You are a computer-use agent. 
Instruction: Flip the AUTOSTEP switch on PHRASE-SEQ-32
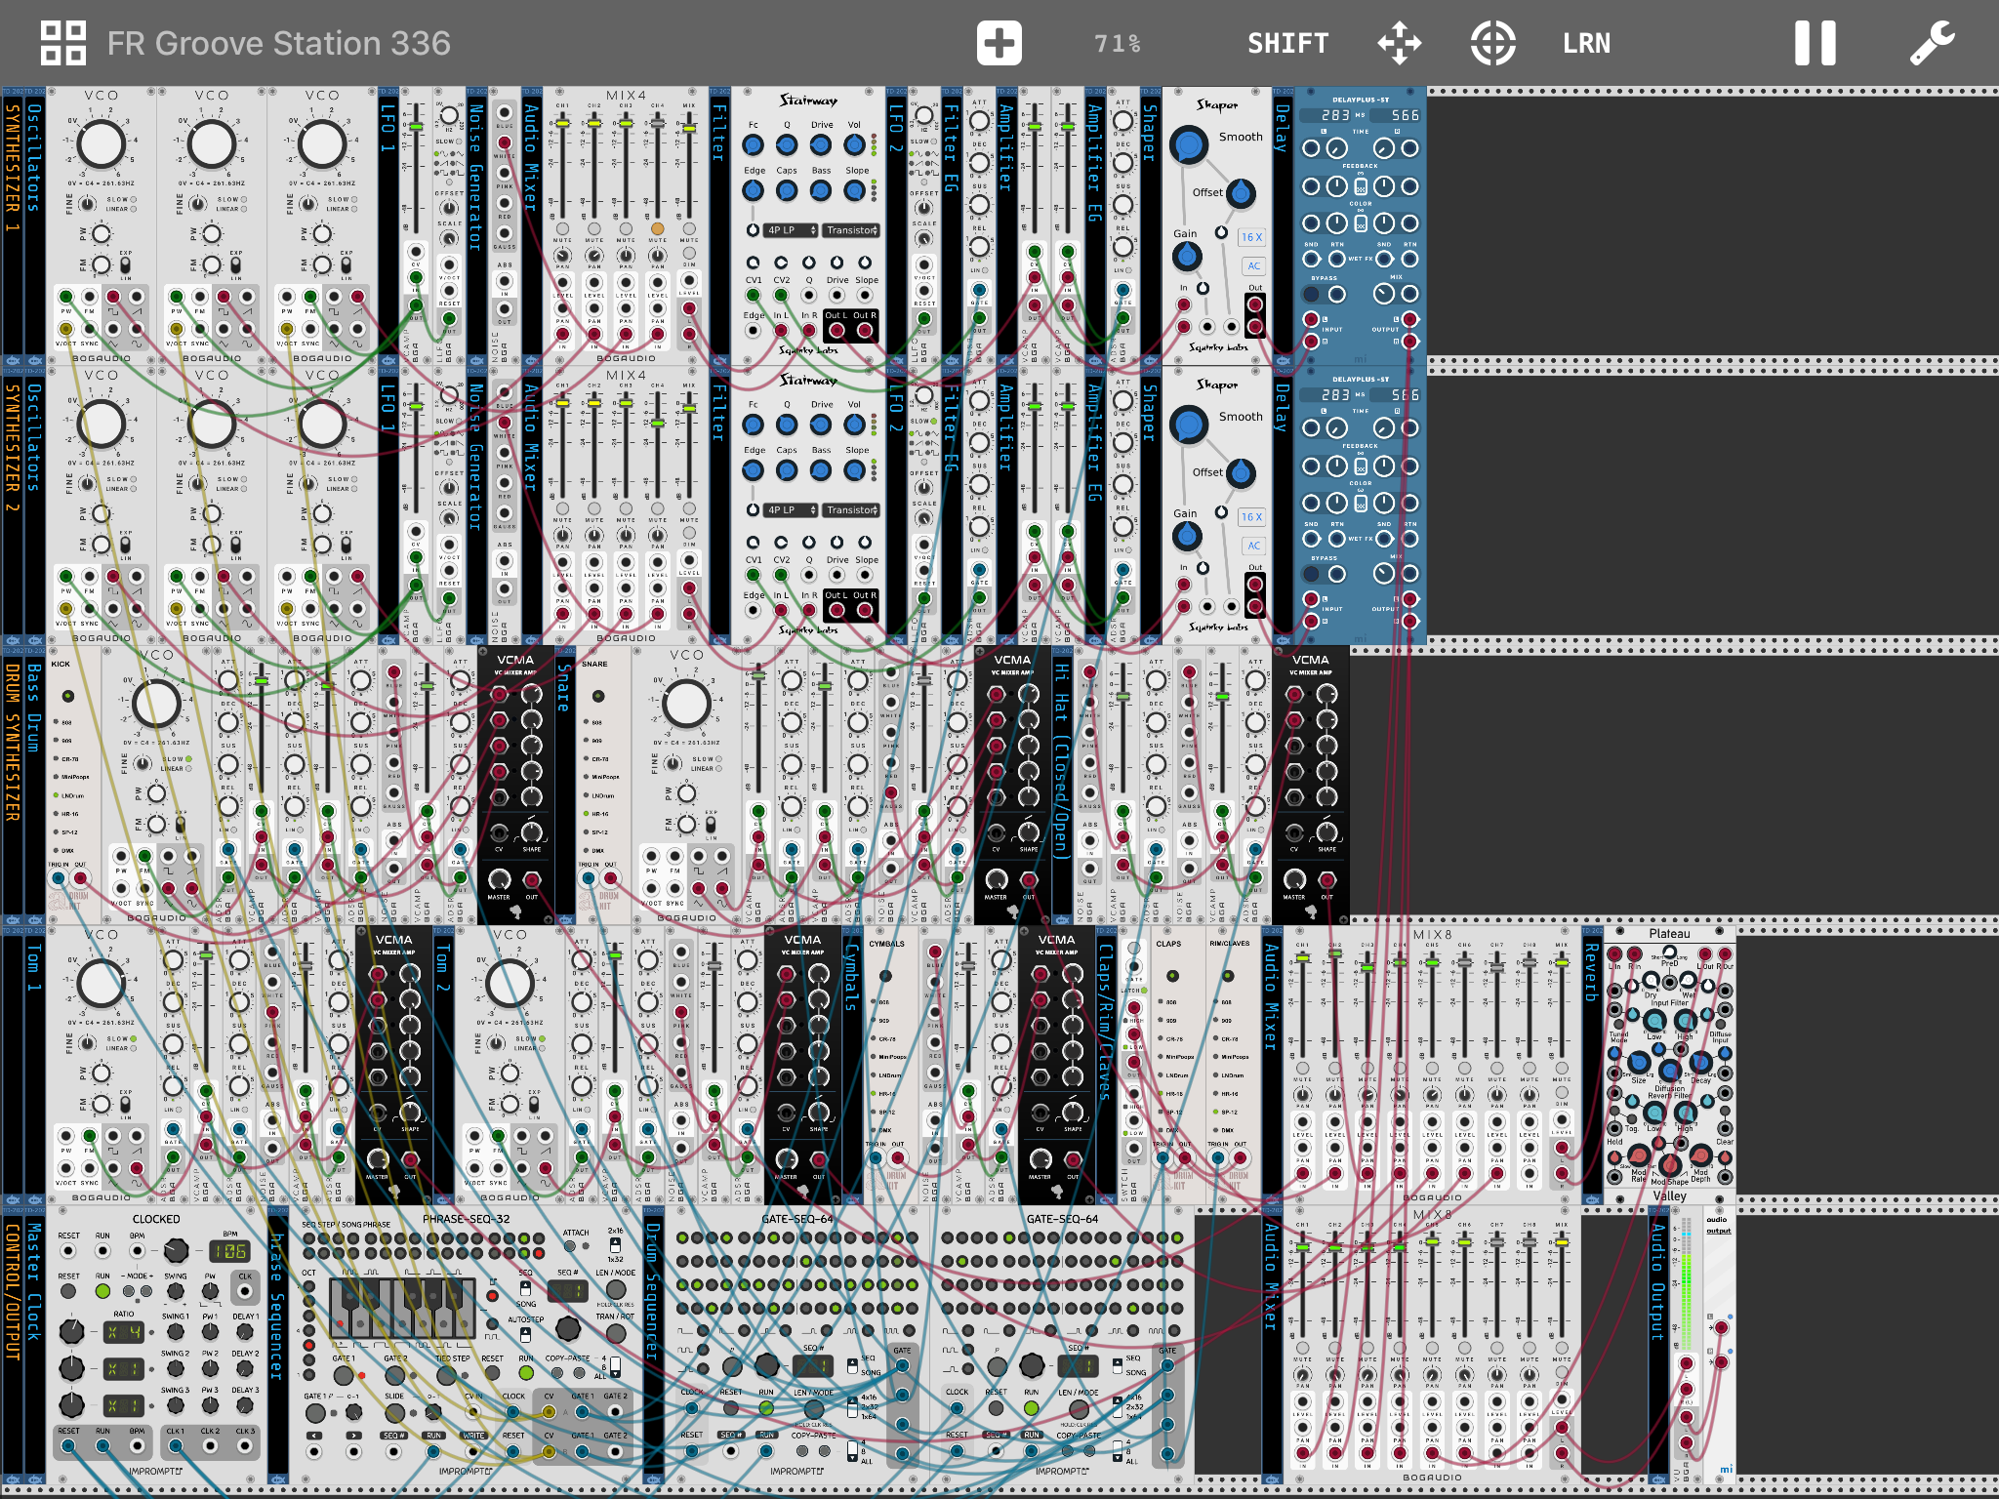pos(525,1334)
